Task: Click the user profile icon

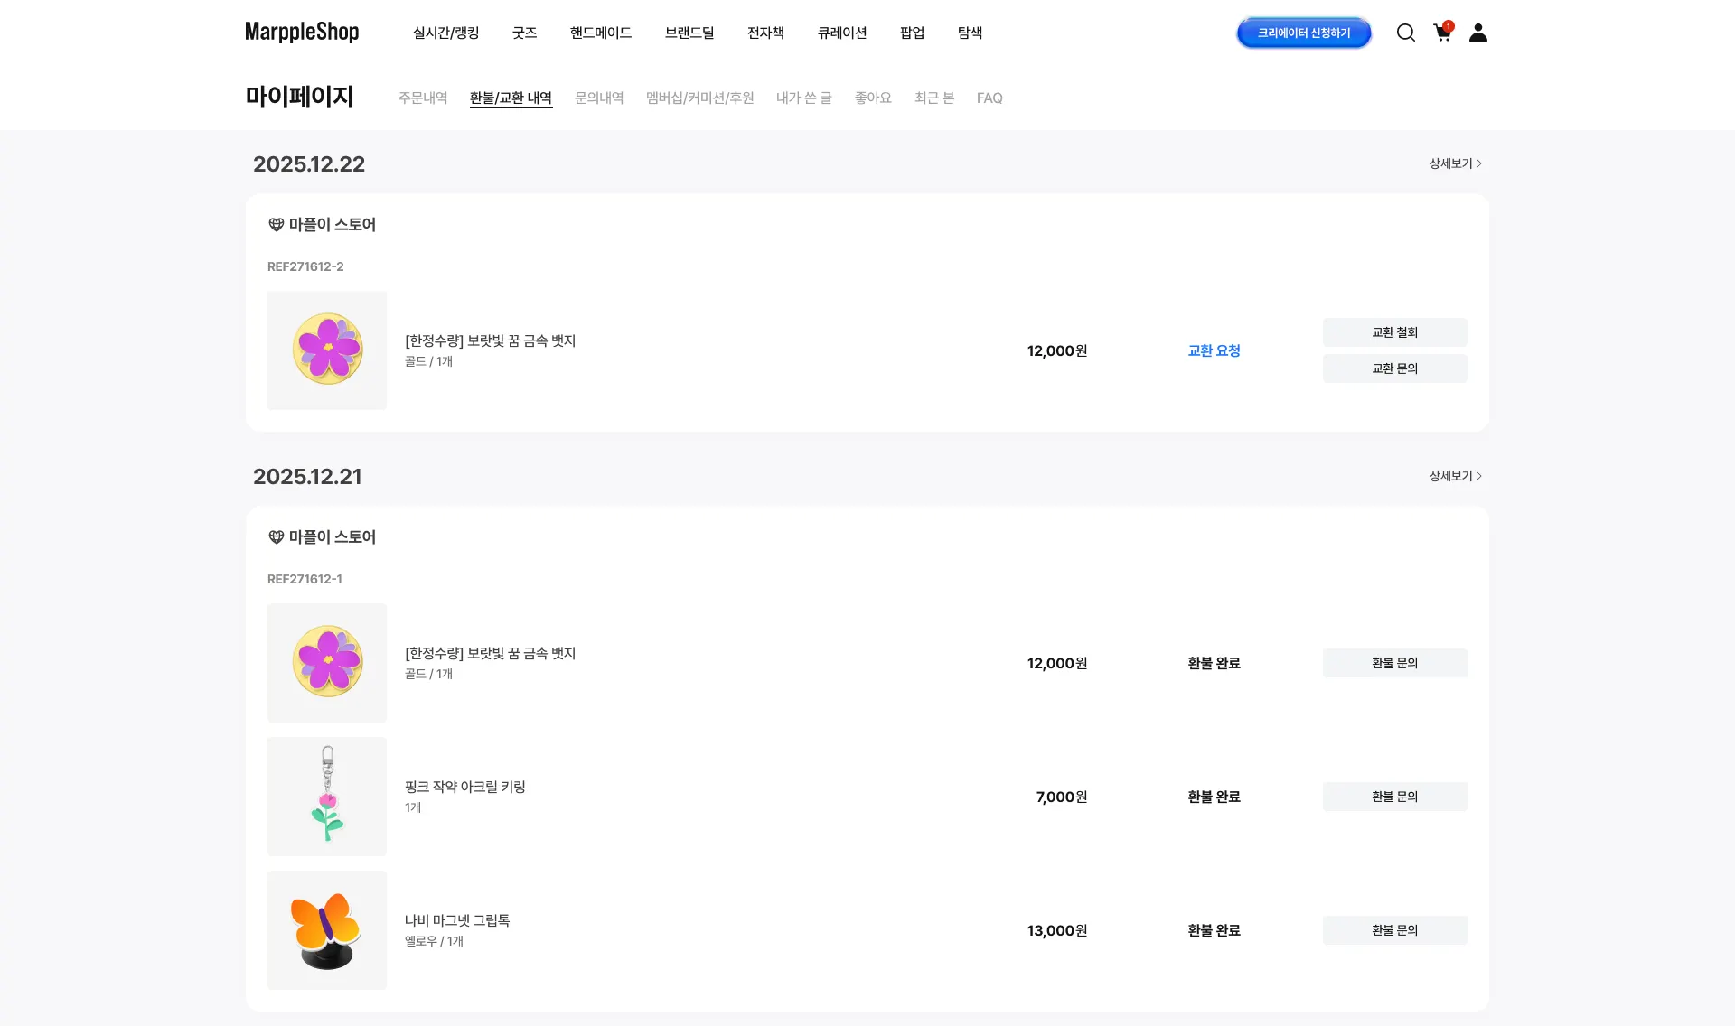Action: click(x=1478, y=33)
